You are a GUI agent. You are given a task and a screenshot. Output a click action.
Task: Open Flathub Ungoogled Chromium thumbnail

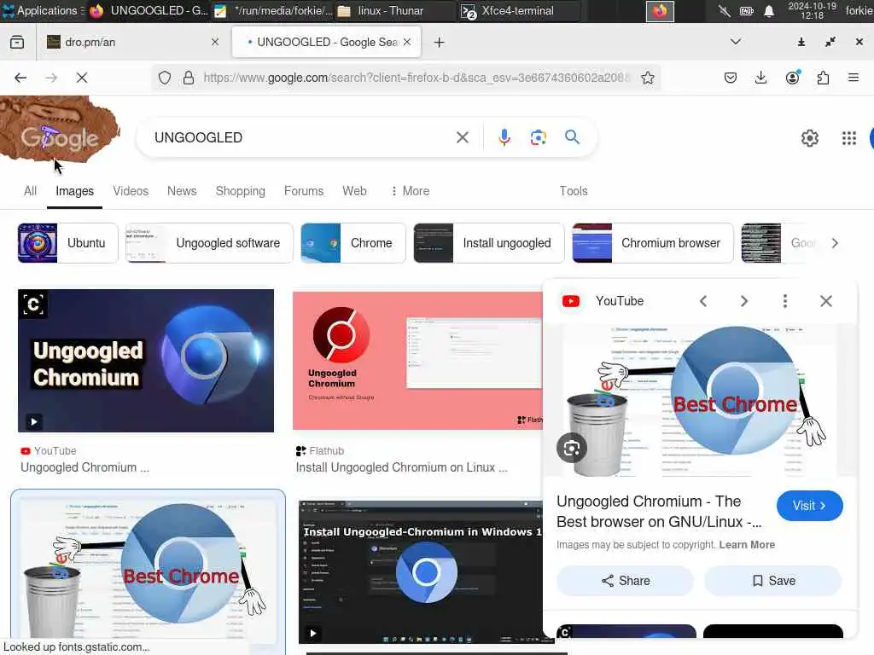pos(417,361)
